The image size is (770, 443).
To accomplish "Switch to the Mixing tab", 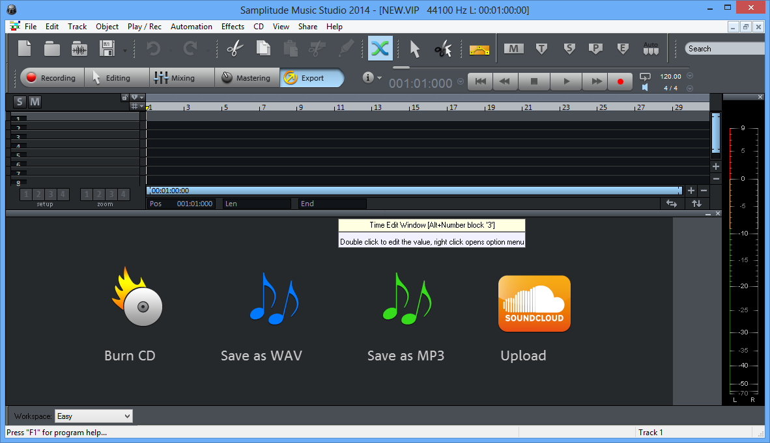I will tap(182, 77).
